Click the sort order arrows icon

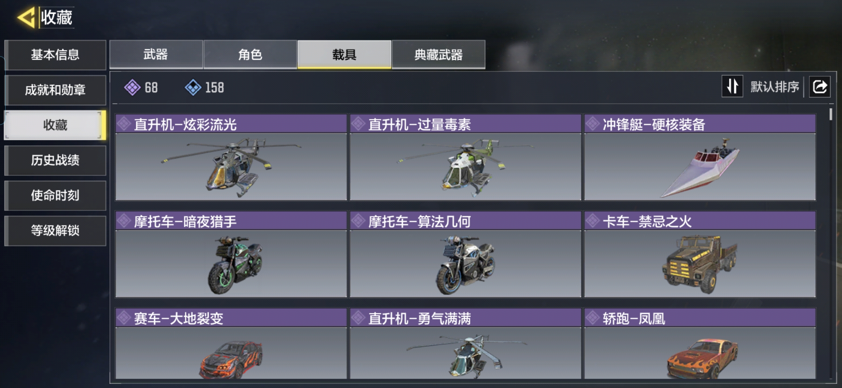pyautogui.click(x=732, y=86)
